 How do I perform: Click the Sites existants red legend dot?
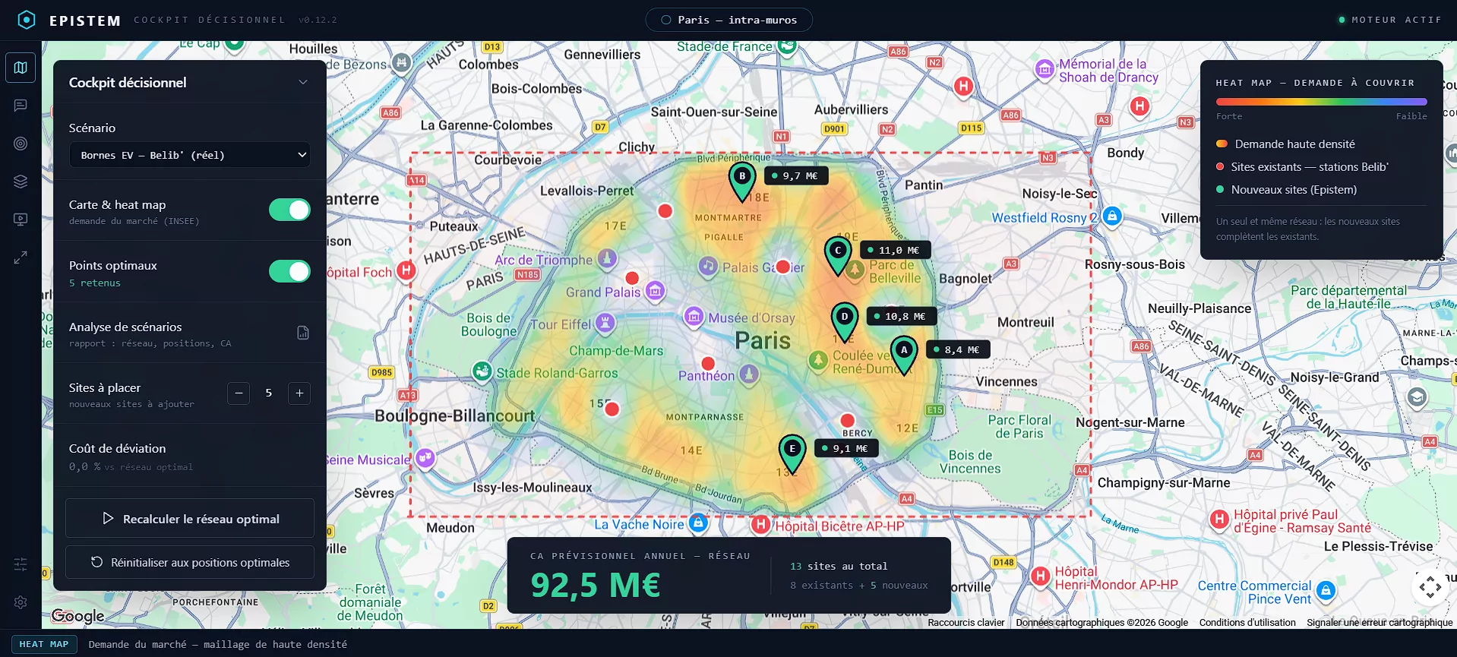click(x=1220, y=167)
